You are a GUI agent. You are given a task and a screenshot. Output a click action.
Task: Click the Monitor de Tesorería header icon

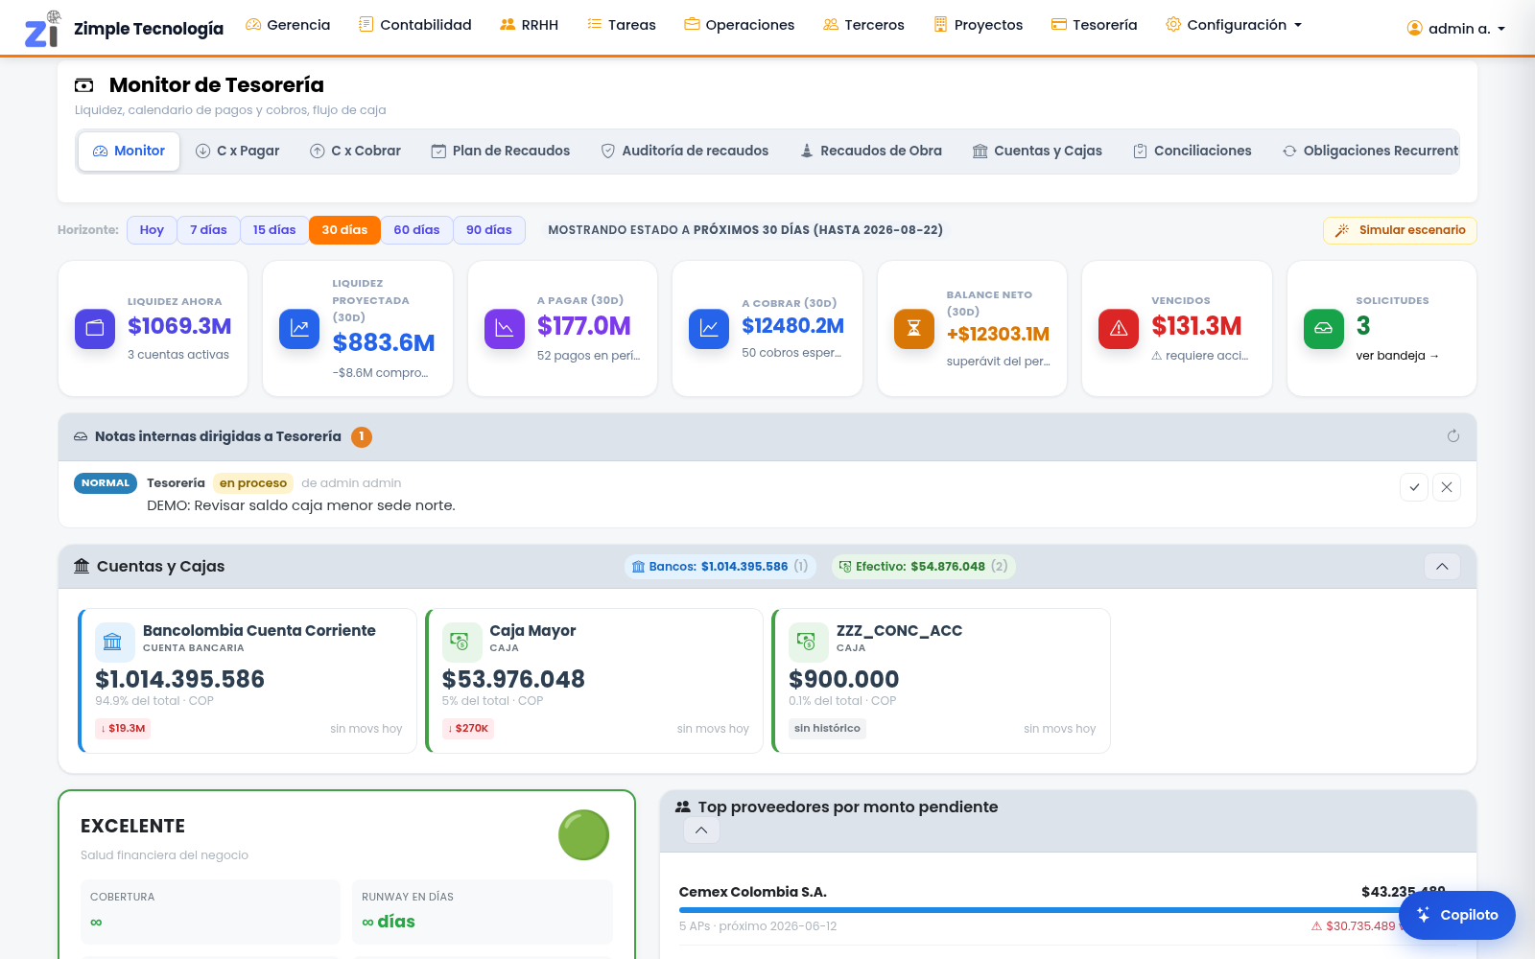(84, 85)
